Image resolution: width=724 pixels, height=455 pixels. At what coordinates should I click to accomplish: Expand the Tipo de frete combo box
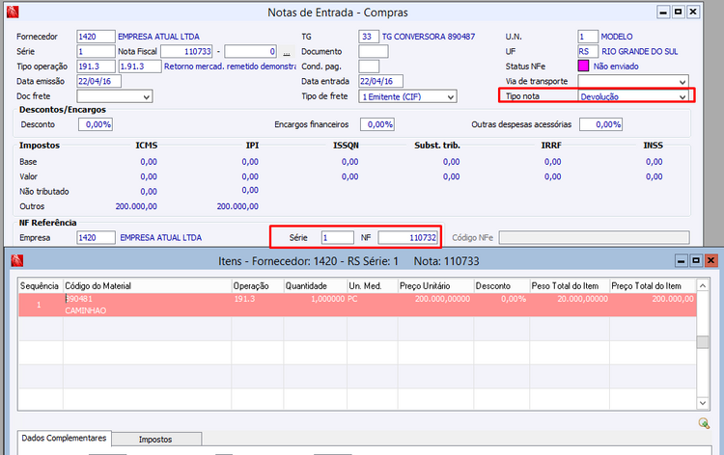pos(450,96)
